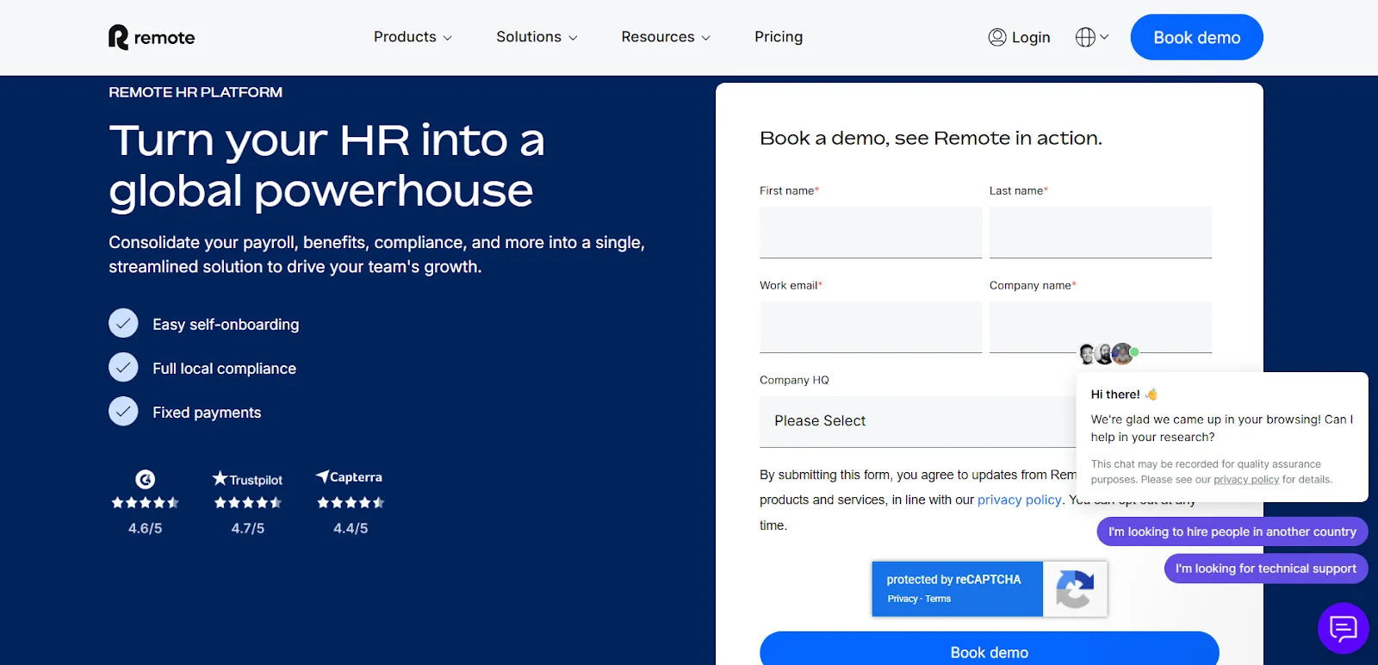Choose 'I'm looking to hire people in another country'
The width and height of the screenshot is (1378, 665).
(x=1232, y=531)
